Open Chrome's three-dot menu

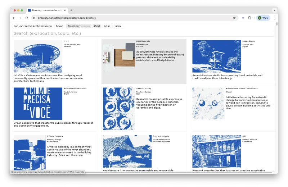pyautogui.click(x=274, y=18)
